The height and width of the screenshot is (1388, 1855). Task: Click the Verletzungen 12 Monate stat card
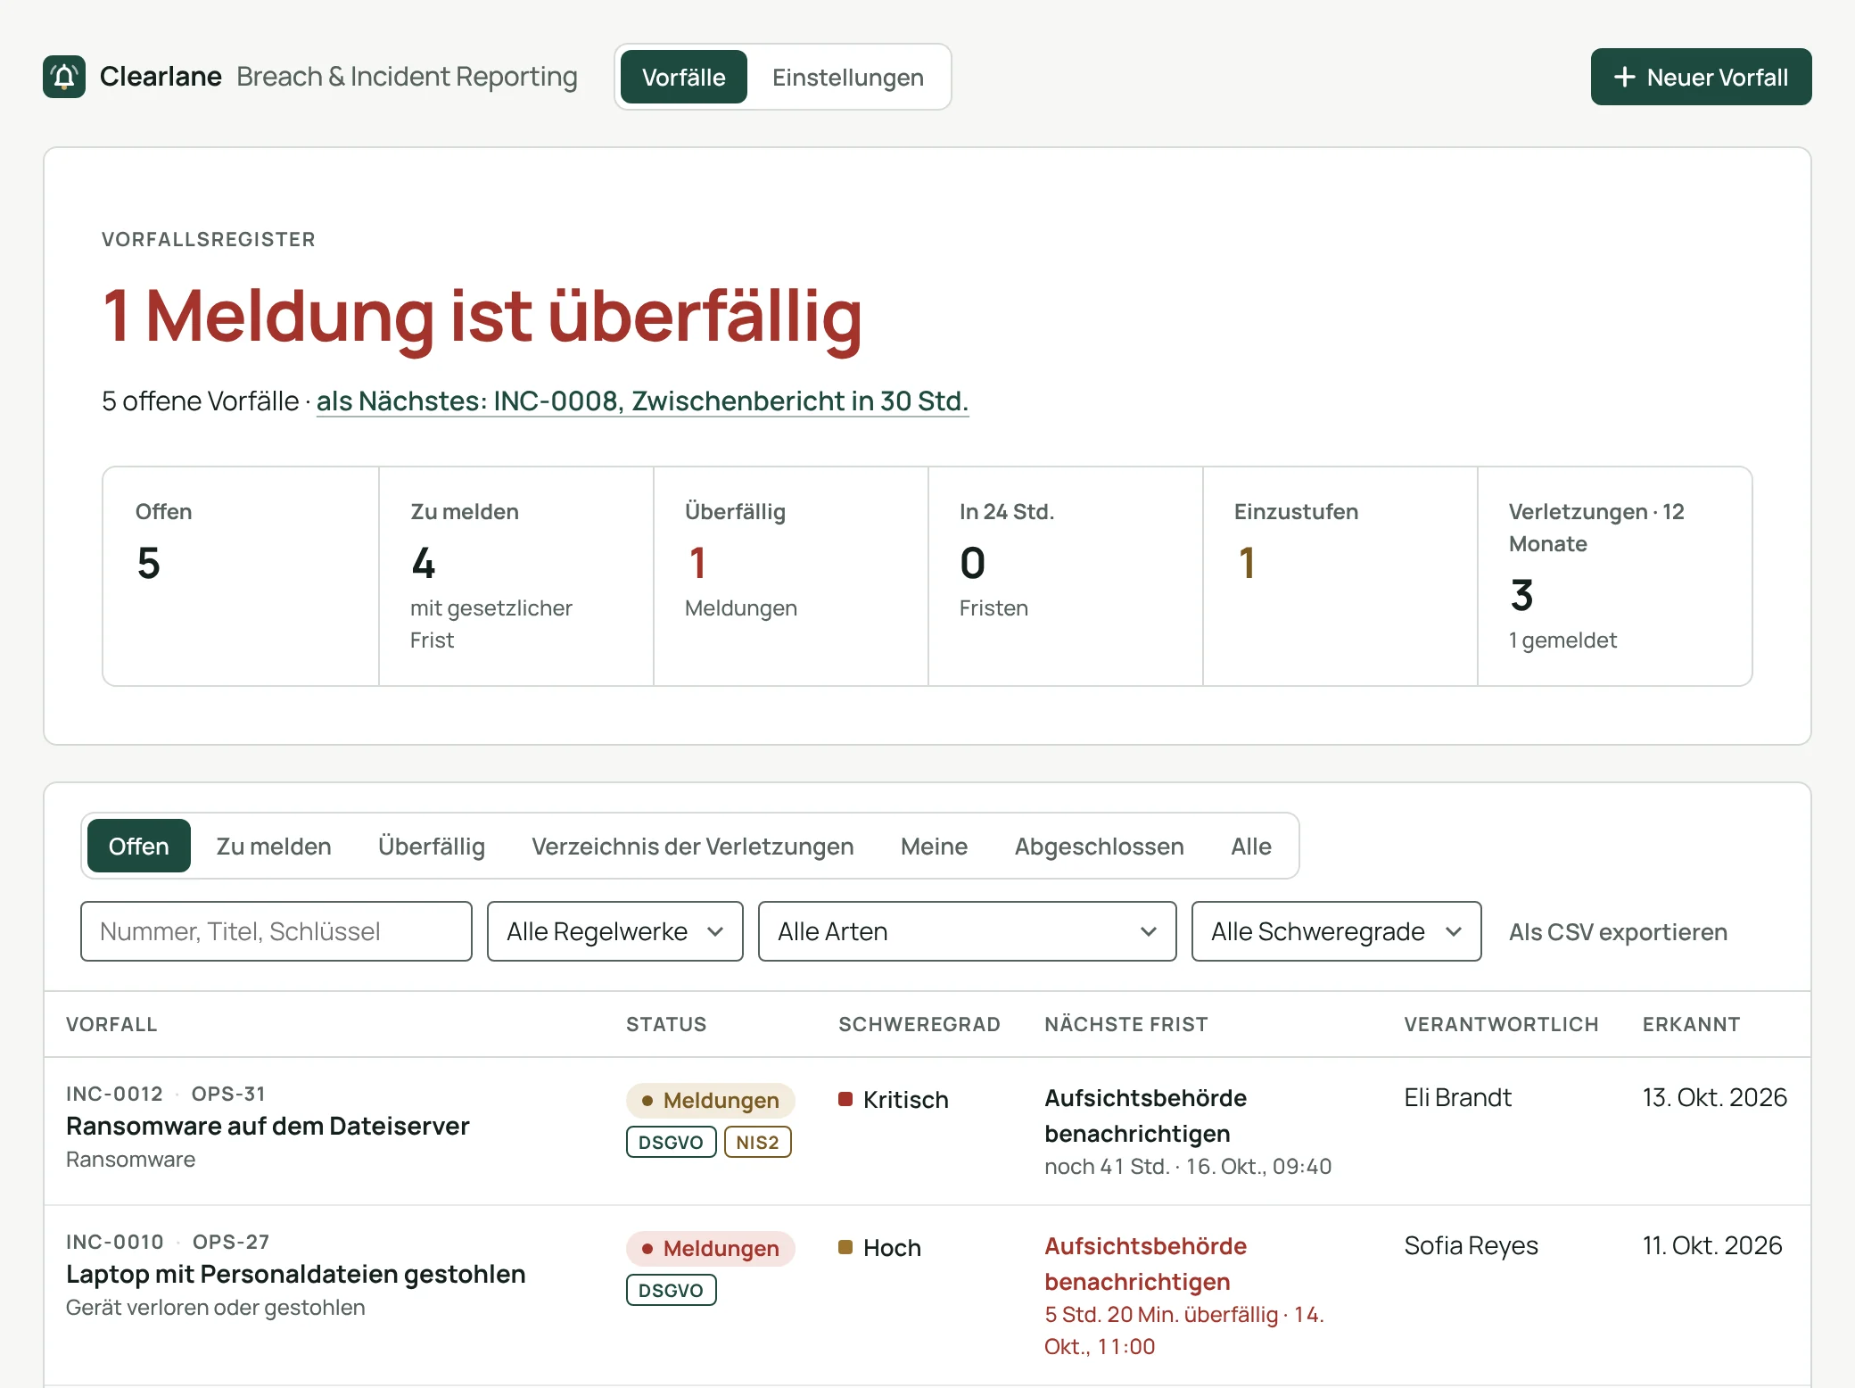tap(1615, 576)
